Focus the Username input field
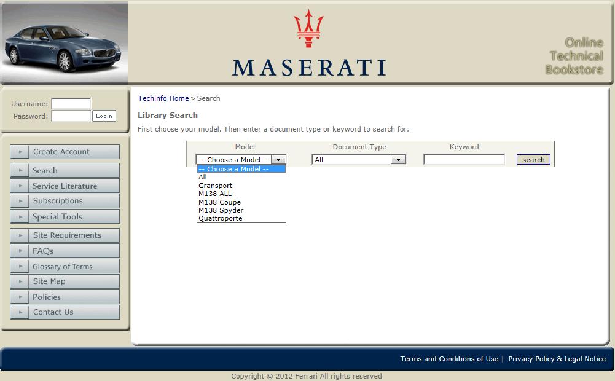The width and height of the screenshot is (615, 381). click(x=71, y=104)
